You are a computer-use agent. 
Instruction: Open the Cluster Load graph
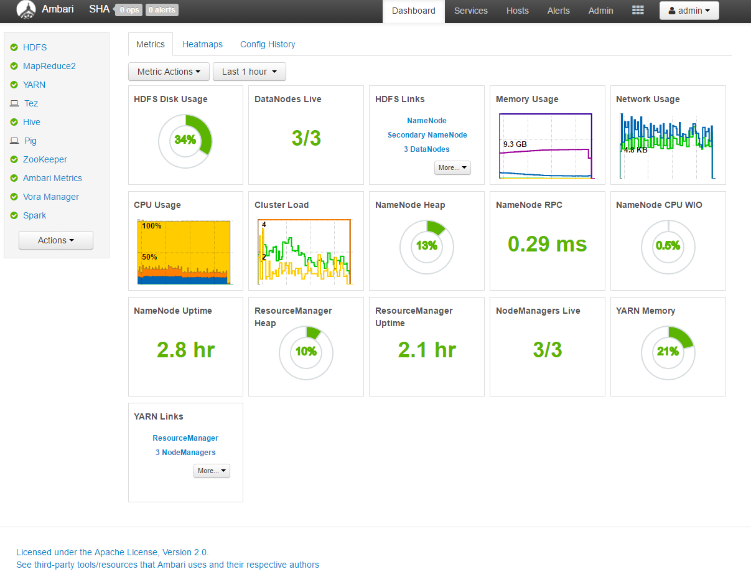click(306, 252)
